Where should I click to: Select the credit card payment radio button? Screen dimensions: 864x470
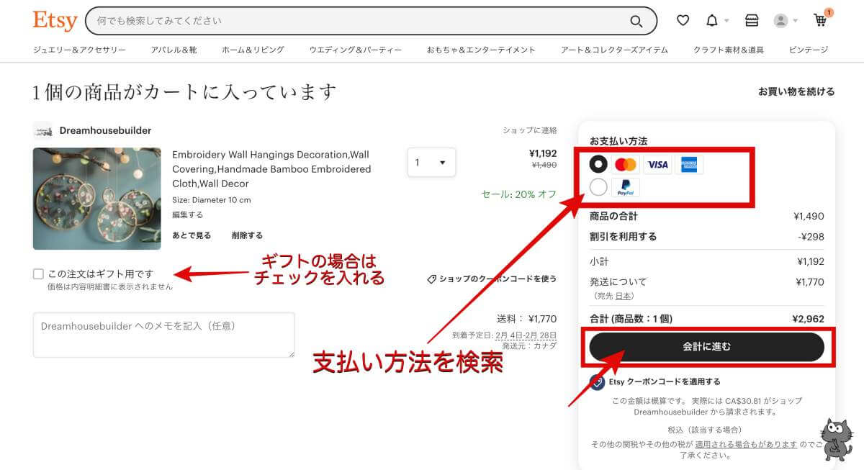598,164
